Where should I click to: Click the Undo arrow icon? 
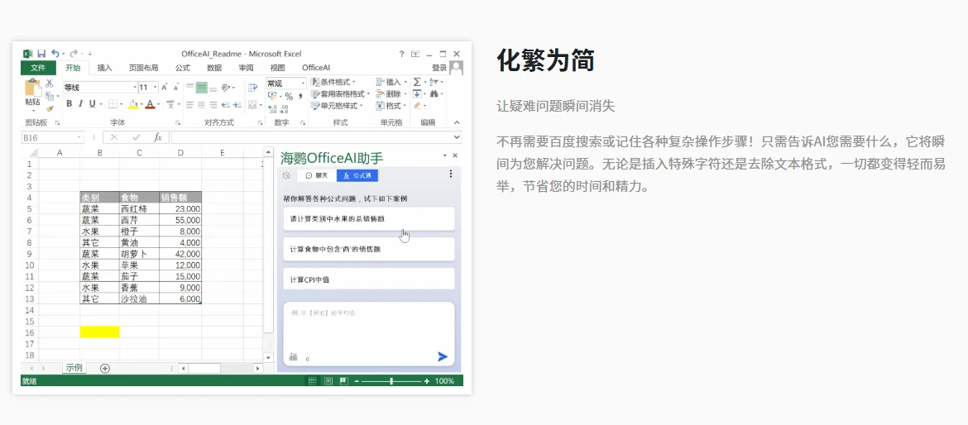click(55, 54)
